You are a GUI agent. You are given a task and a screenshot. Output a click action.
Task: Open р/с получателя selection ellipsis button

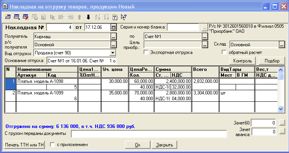click(x=113, y=44)
